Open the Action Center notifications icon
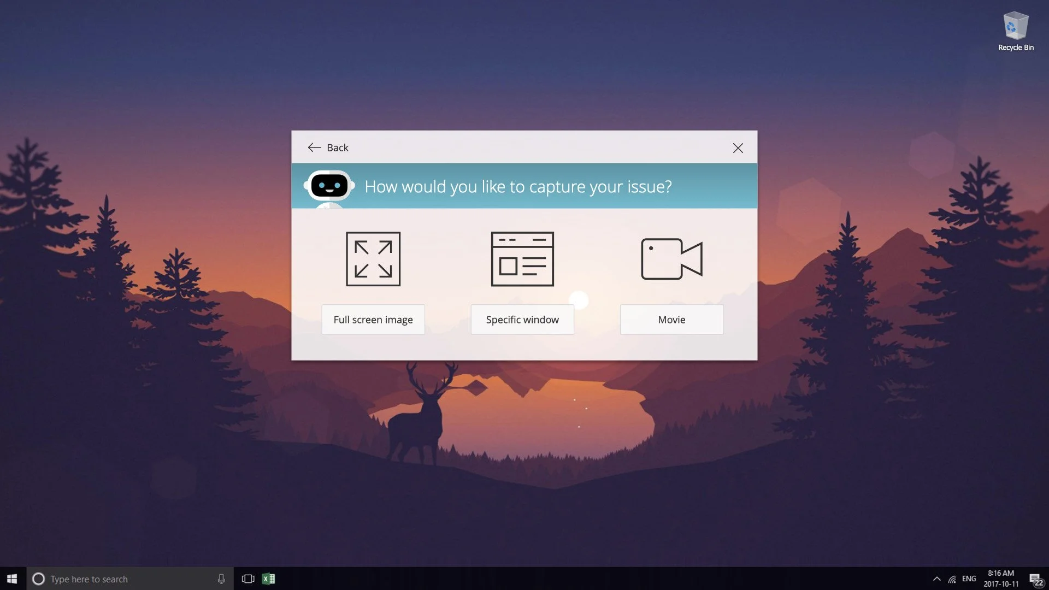1049x590 pixels. pos(1036,579)
